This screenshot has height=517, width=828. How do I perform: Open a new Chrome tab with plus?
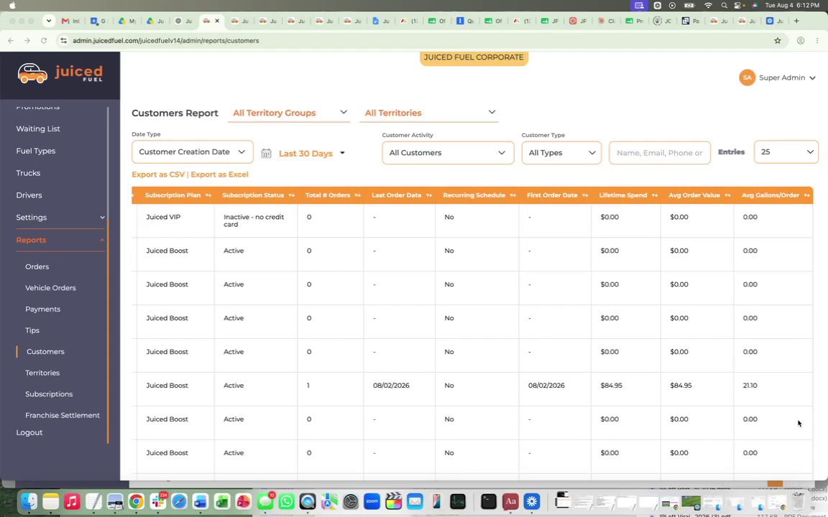click(x=796, y=21)
